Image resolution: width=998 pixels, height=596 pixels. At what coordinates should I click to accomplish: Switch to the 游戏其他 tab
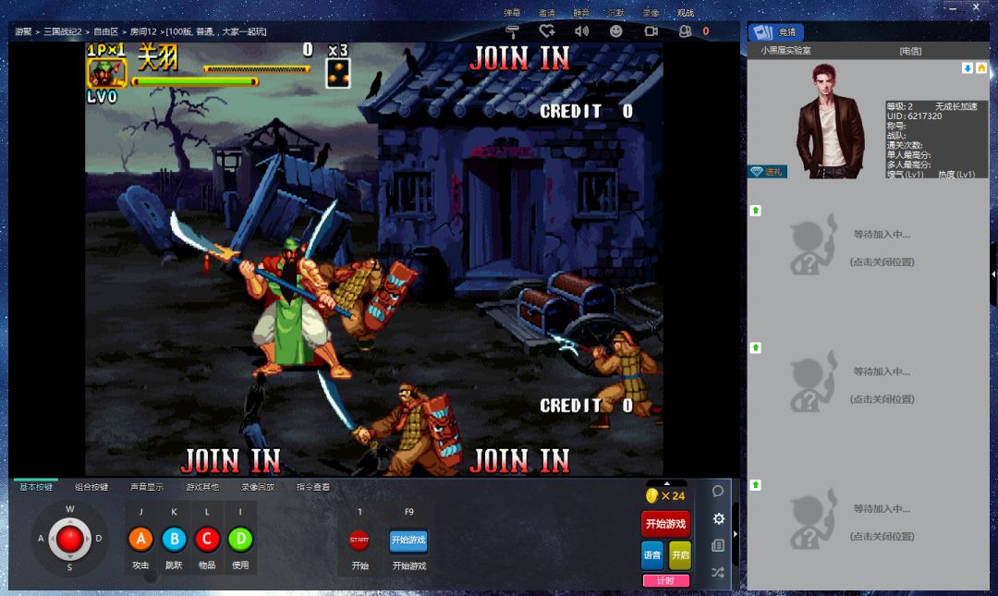[x=202, y=487]
